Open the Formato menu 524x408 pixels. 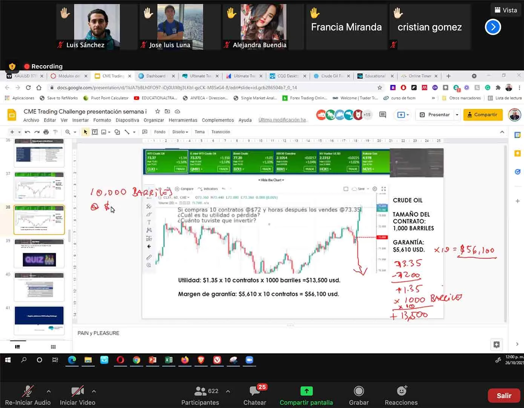coord(102,120)
